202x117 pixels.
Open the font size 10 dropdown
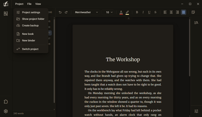108,12
